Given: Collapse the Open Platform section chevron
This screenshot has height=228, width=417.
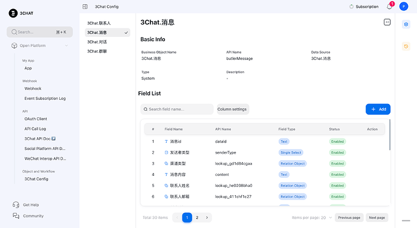Looking at the screenshot, I should click(x=66, y=45).
